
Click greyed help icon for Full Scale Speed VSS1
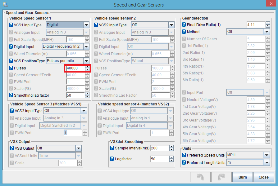click(x=11, y=39)
